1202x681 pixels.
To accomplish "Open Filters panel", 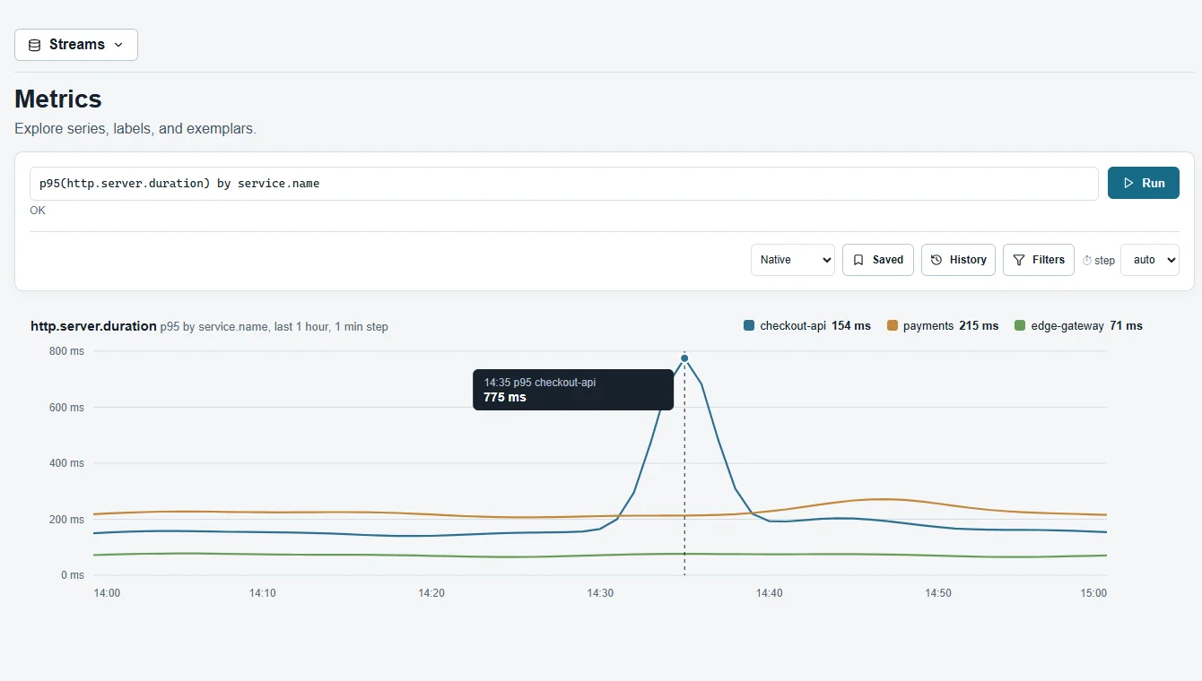I will click(1038, 260).
